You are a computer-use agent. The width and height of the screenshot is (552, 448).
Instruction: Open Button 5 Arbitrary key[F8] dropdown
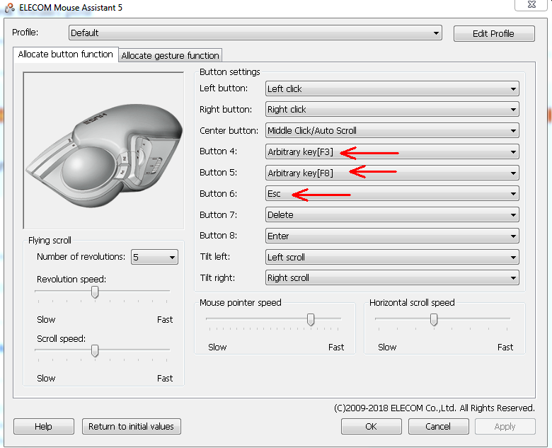(392, 173)
